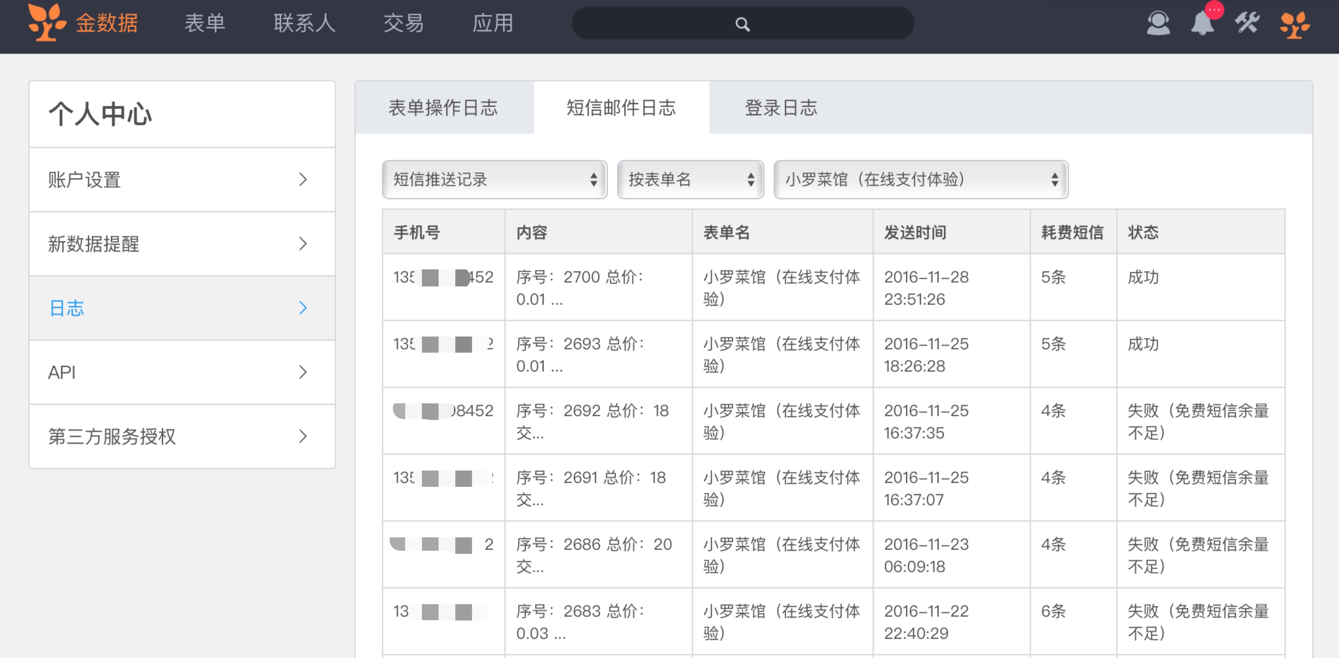Image resolution: width=1339 pixels, height=658 pixels.
Task: Go to 账户设置 in sidebar
Action: [182, 180]
